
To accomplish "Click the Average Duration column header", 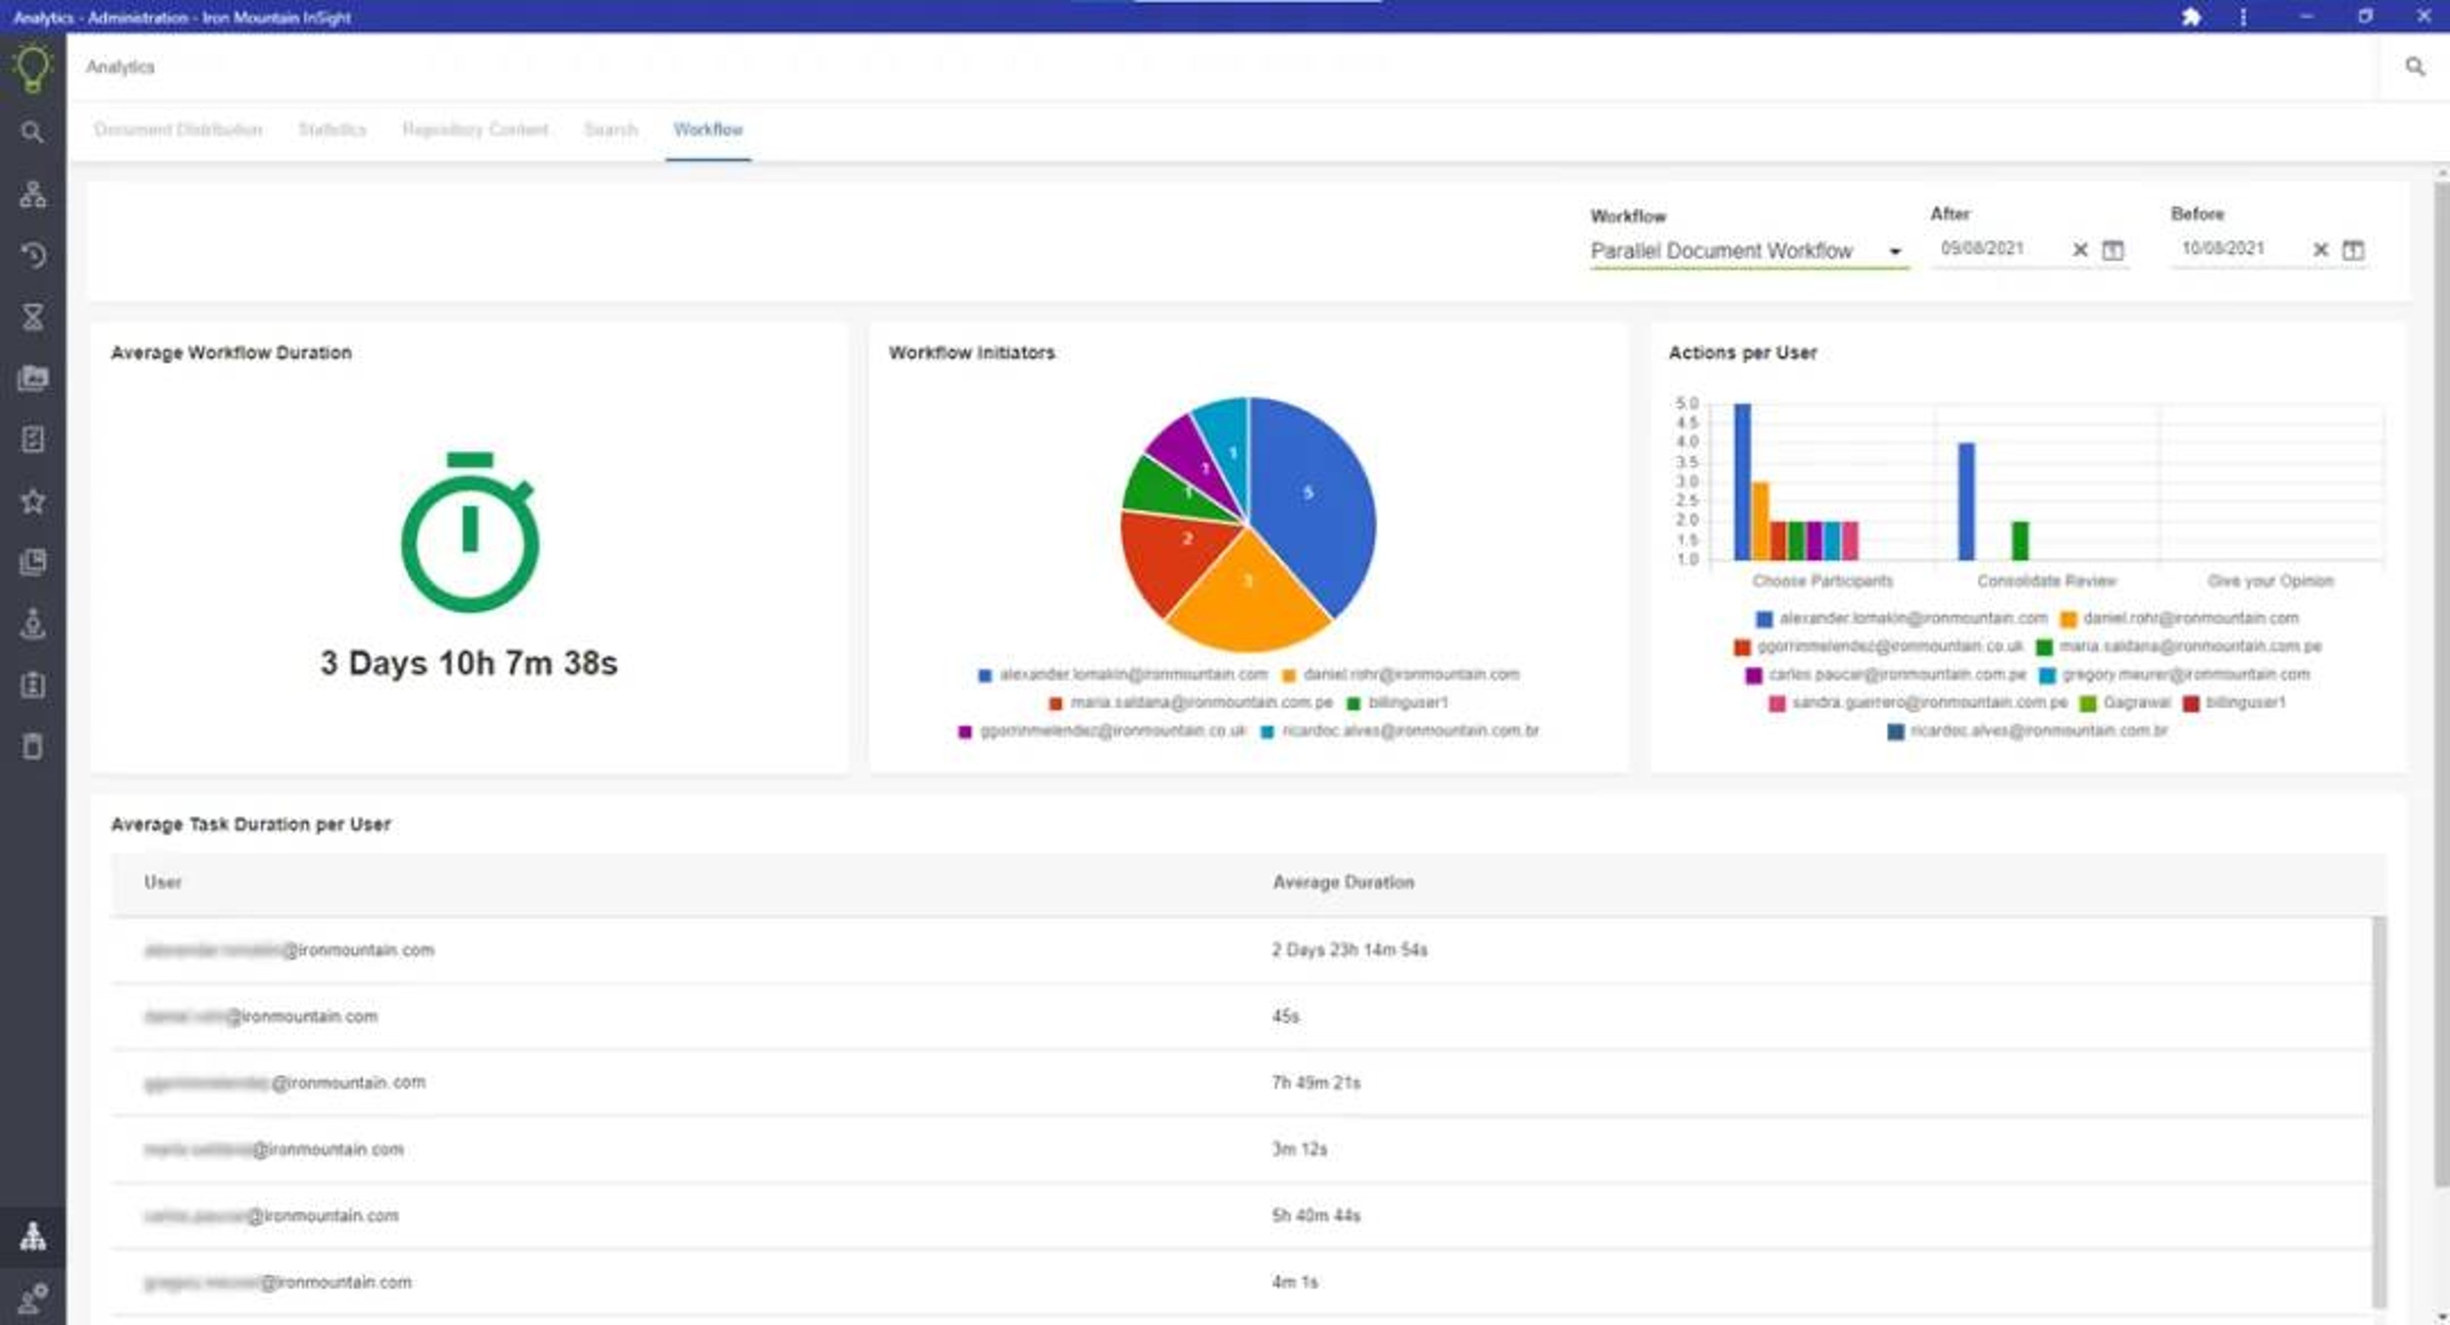I will point(1343,883).
